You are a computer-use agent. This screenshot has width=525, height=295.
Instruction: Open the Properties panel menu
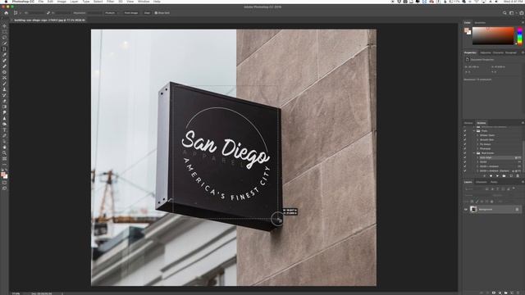tap(523, 52)
